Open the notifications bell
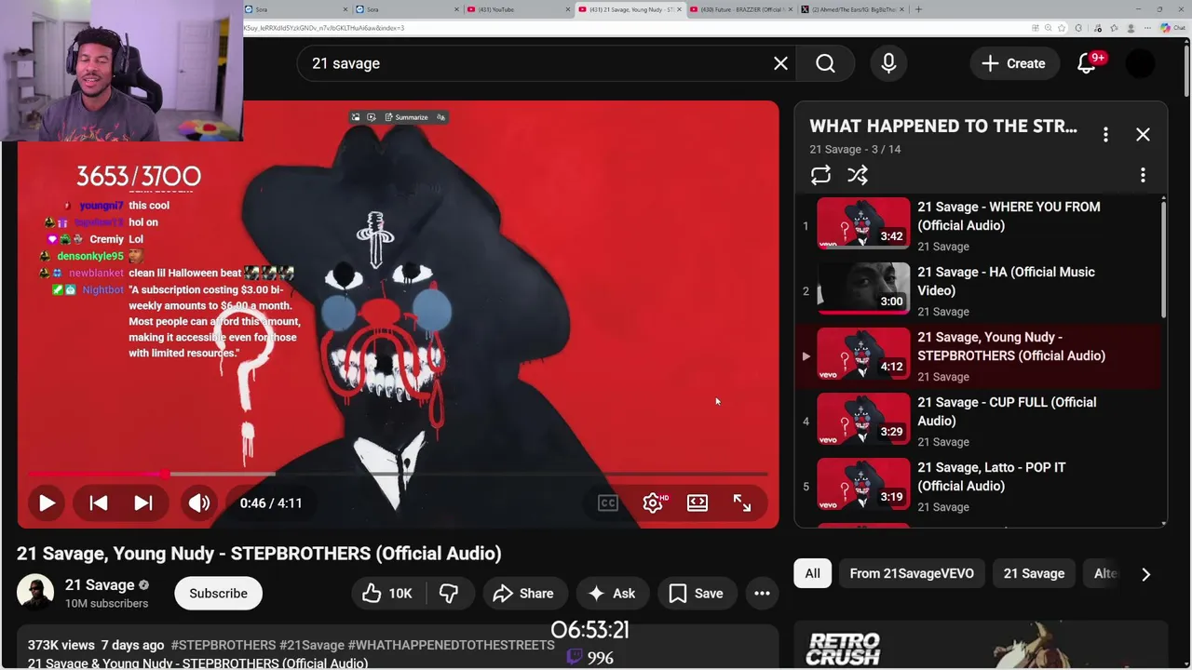The width and height of the screenshot is (1192, 670). [x=1087, y=63]
